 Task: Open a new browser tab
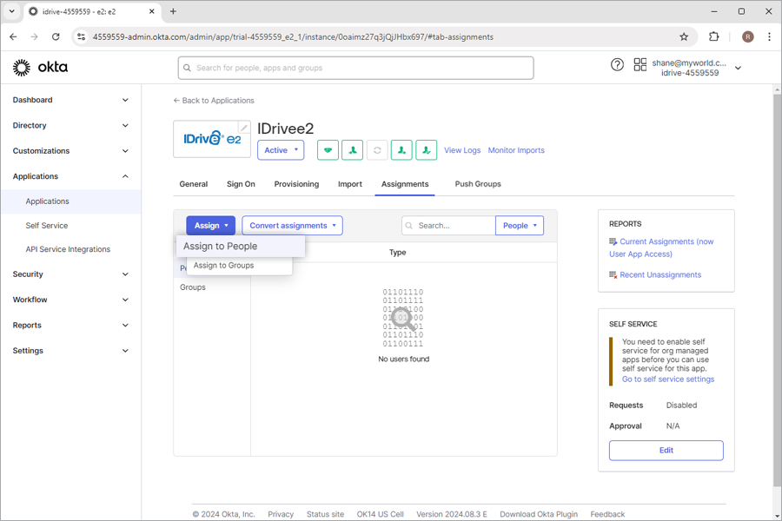(x=173, y=11)
